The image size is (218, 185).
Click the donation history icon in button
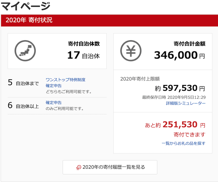coord(79,167)
